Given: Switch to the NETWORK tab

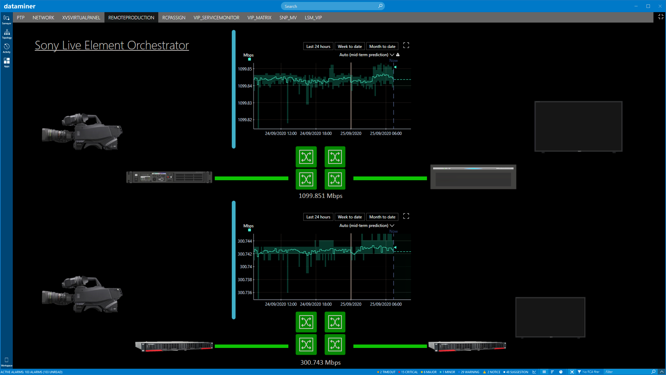Looking at the screenshot, I should (43, 18).
